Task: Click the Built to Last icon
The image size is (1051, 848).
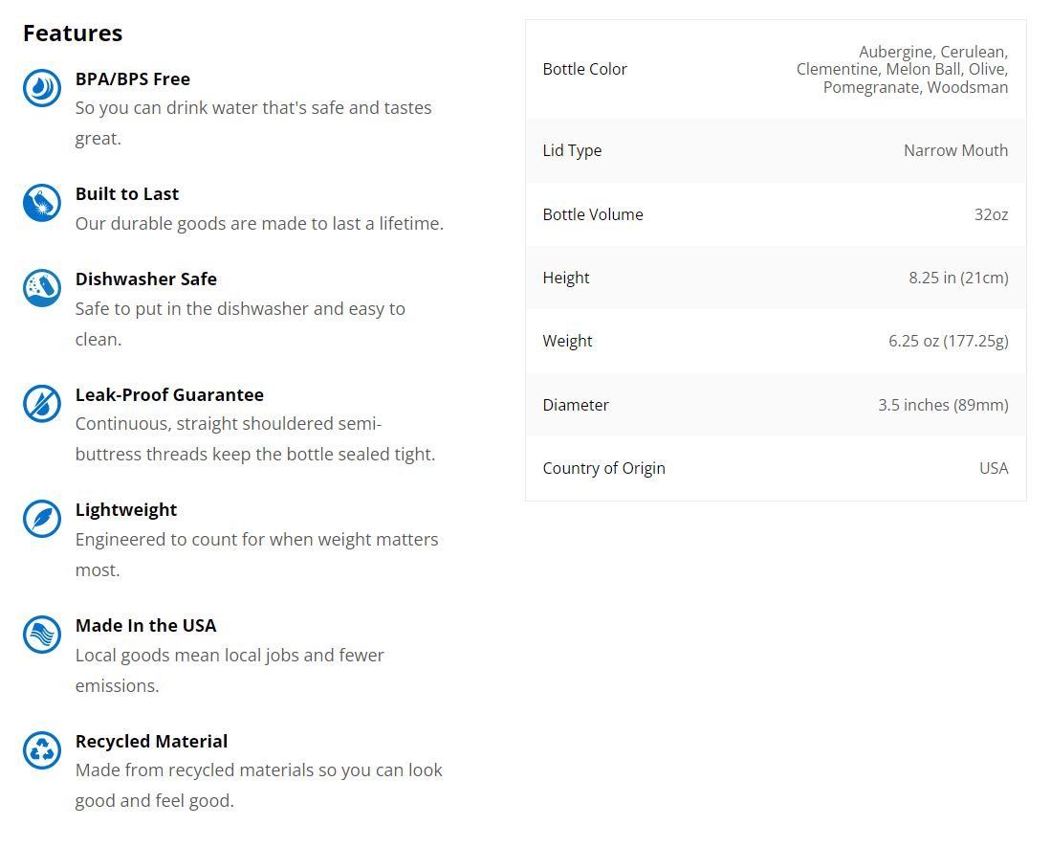Action: point(42,203)
